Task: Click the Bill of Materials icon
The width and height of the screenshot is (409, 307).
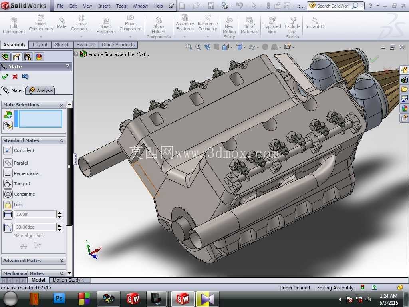Action: 250,26
